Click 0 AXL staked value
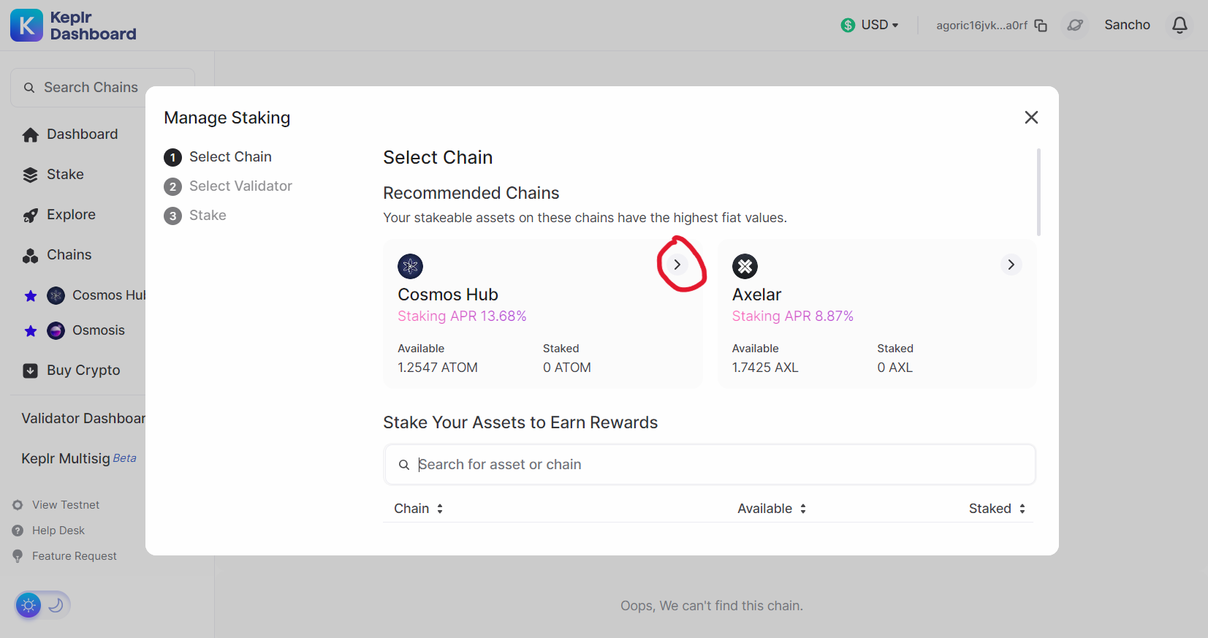1208x638 pixels. [x=895, y=368]
